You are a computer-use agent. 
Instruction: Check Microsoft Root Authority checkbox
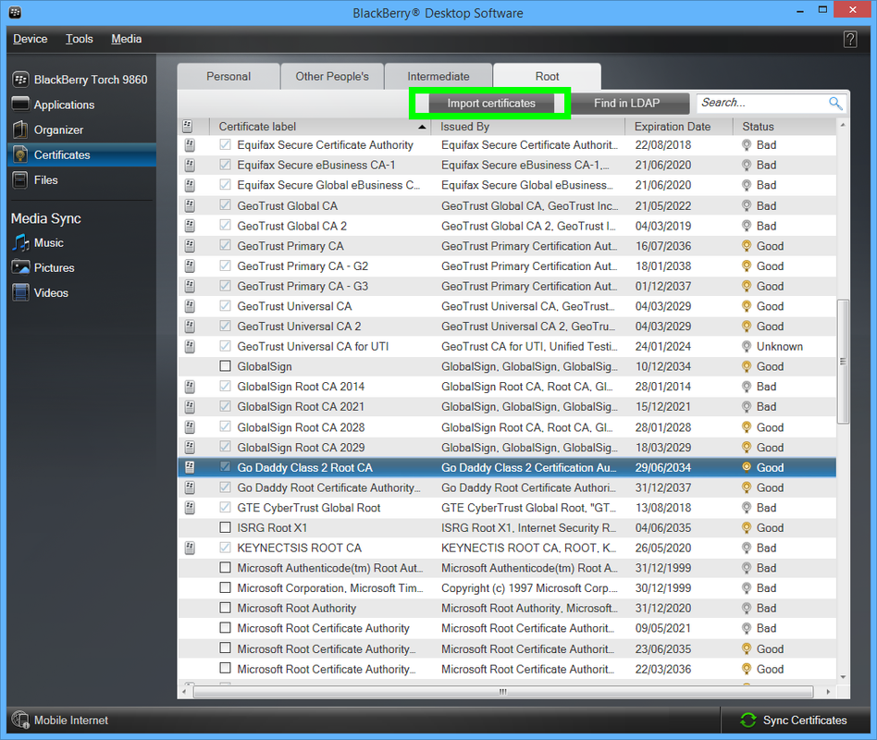pos(225,608)
